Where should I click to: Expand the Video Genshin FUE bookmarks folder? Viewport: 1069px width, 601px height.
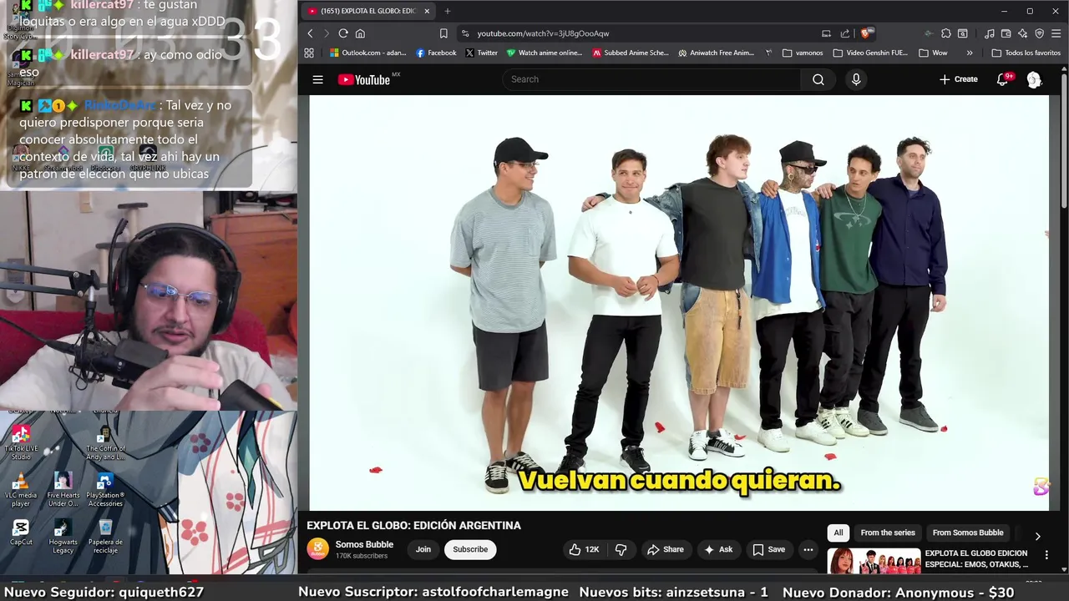pyautogui.click(x=869, y=53)
